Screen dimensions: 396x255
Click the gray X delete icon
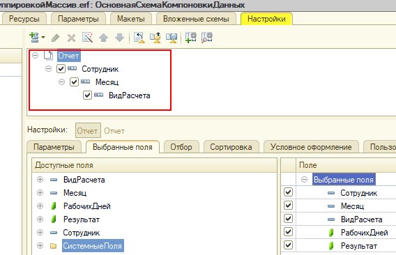point(72,38)
